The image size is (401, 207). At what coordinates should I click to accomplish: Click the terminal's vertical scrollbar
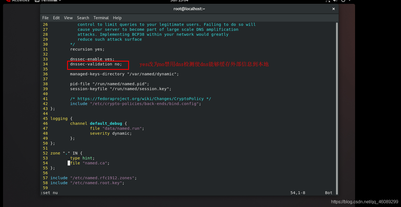(x=337, y=109)
